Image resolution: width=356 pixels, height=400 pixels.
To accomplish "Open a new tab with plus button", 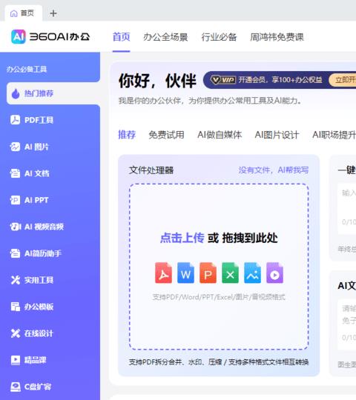I will tap(53, 13).
